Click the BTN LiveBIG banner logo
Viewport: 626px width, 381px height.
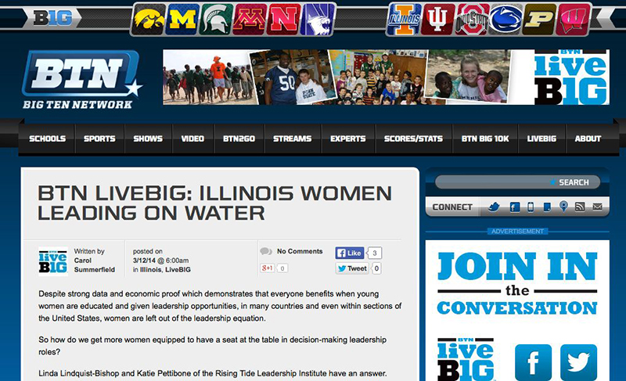(x=570, y=77)
